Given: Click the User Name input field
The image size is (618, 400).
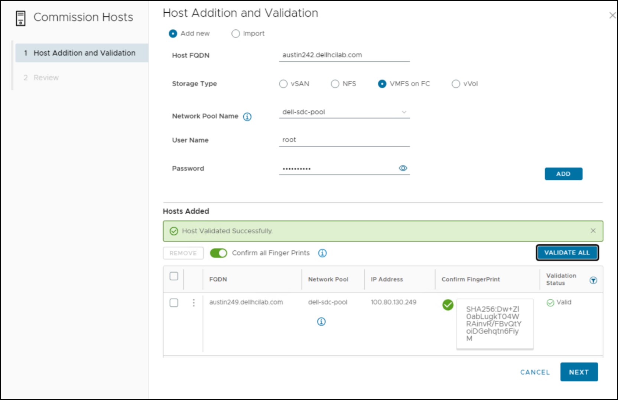Looking at the screenshot, I should click(344, 140).
